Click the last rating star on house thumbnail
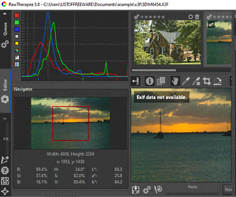 pos(163,17)
